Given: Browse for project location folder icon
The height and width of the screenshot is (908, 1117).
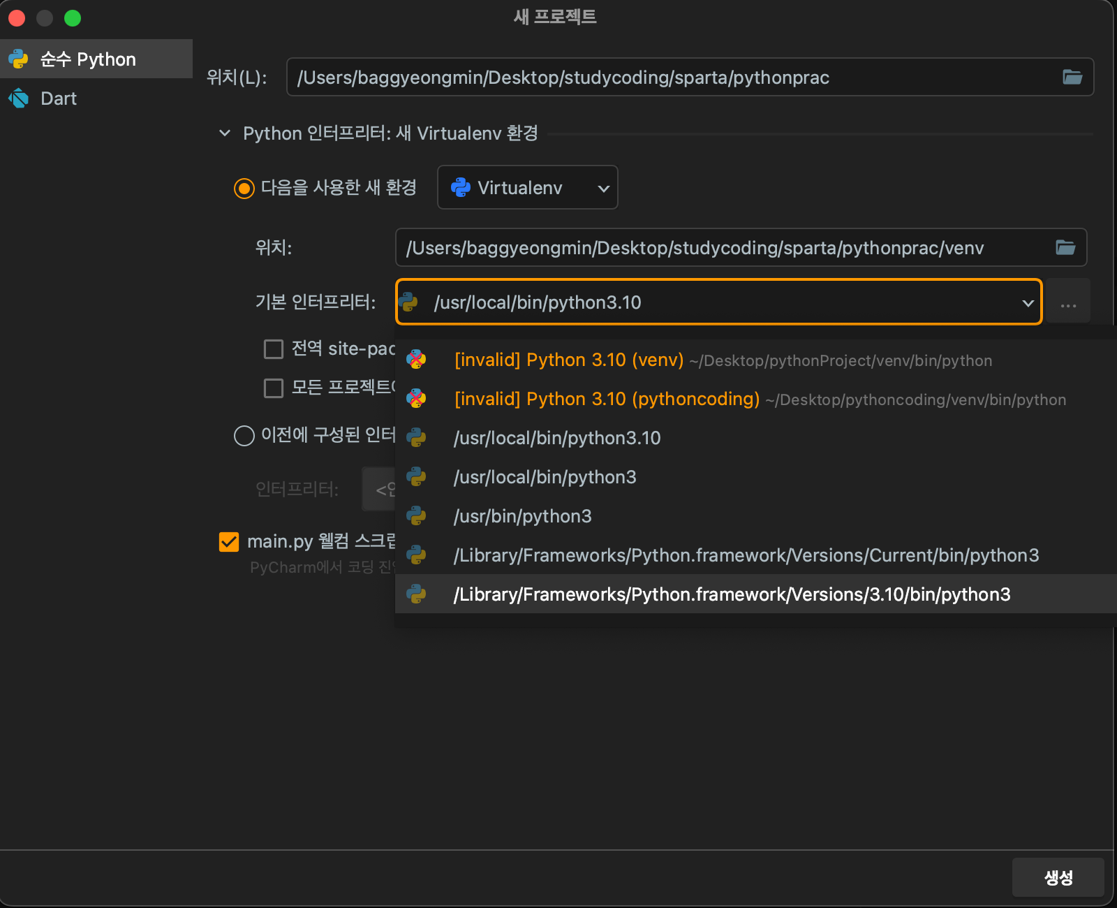Looking at the screenshot, I should click(x=1072, y=77).
